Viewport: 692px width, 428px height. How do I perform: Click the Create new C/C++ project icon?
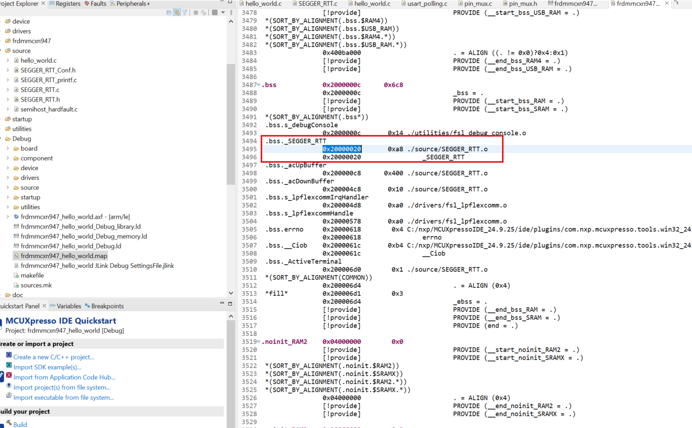8,355
